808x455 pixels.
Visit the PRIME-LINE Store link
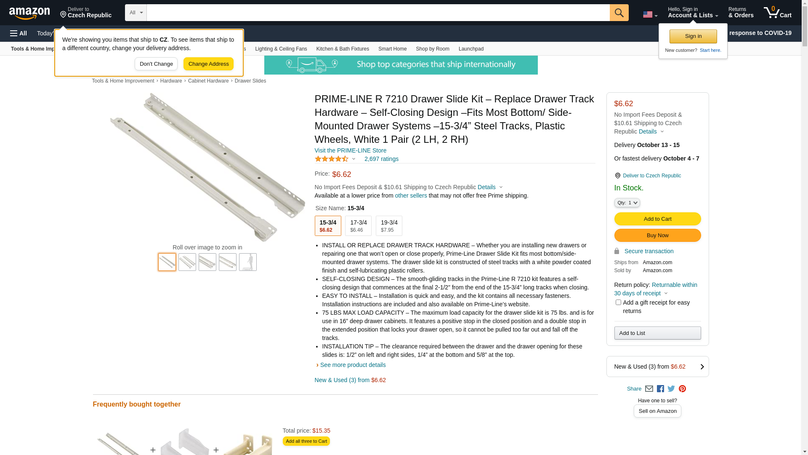[x=351, y=150]
